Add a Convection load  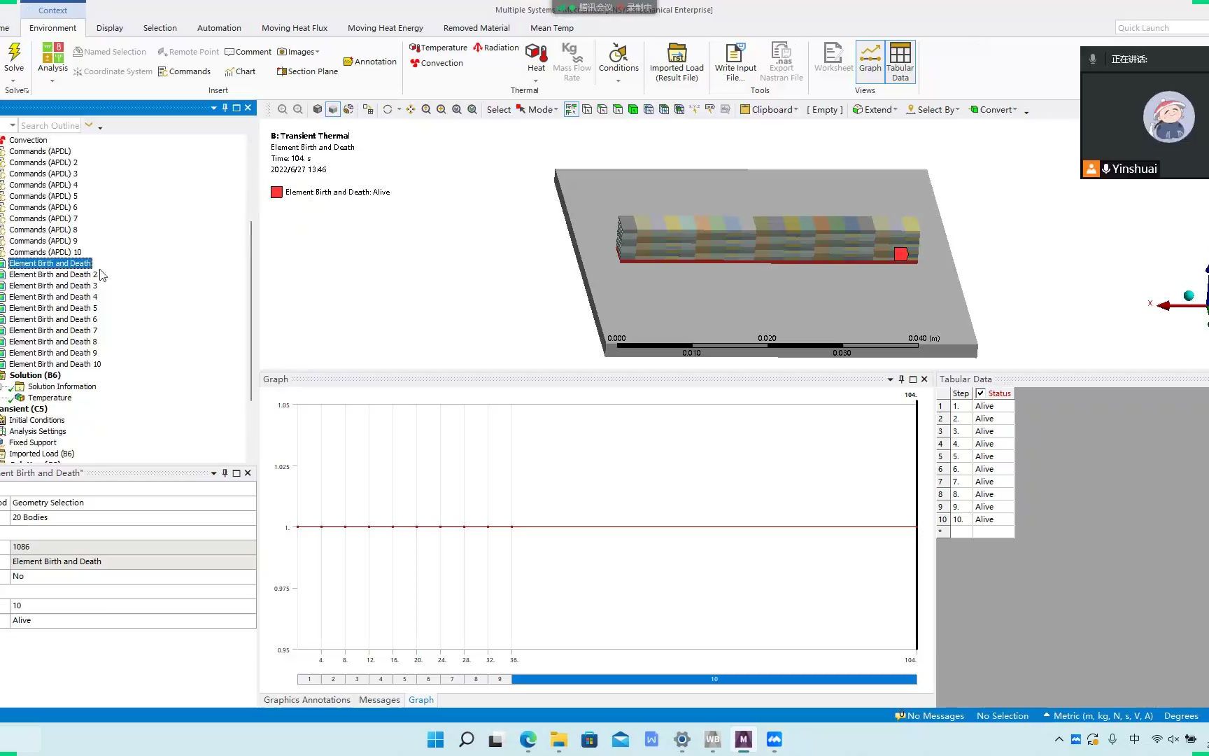[x=437, y=63]
